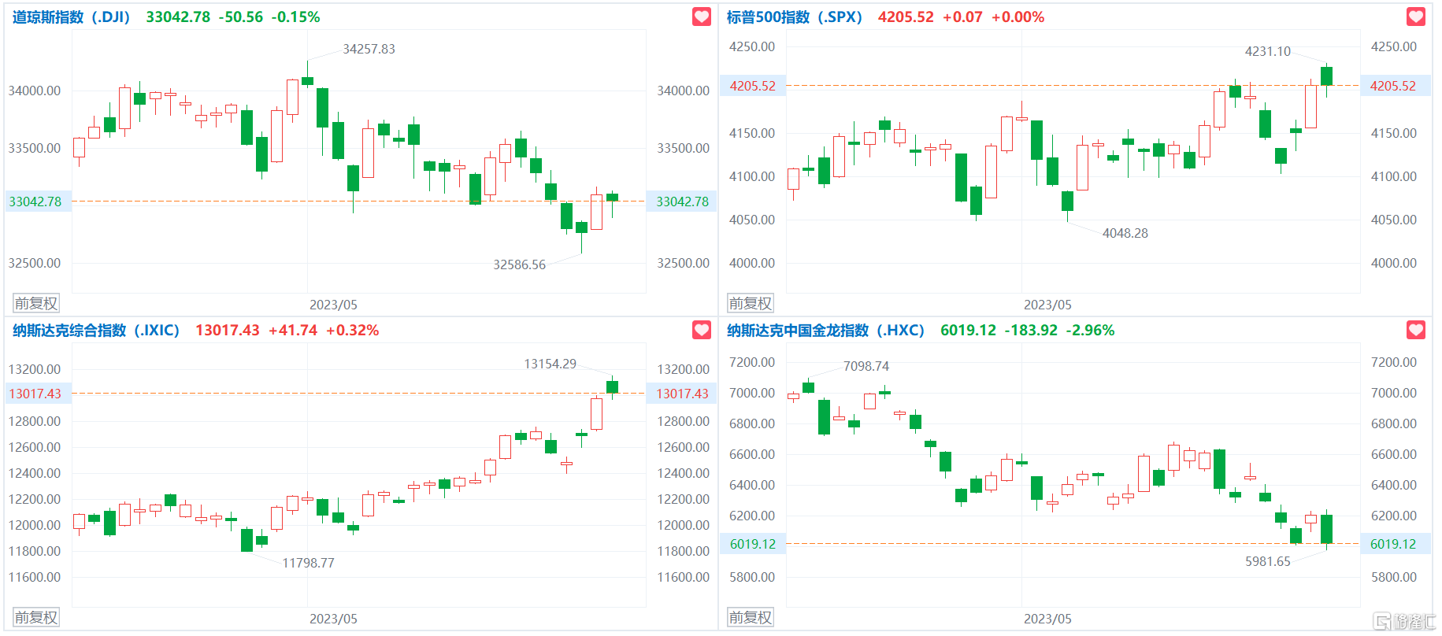Click the 4048.28 low marker on S&P chart
This screenshot has width=1442, height=636.
click(1125, 233)
